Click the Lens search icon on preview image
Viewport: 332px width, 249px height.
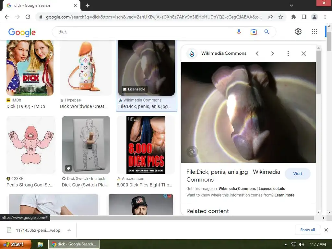192,152
